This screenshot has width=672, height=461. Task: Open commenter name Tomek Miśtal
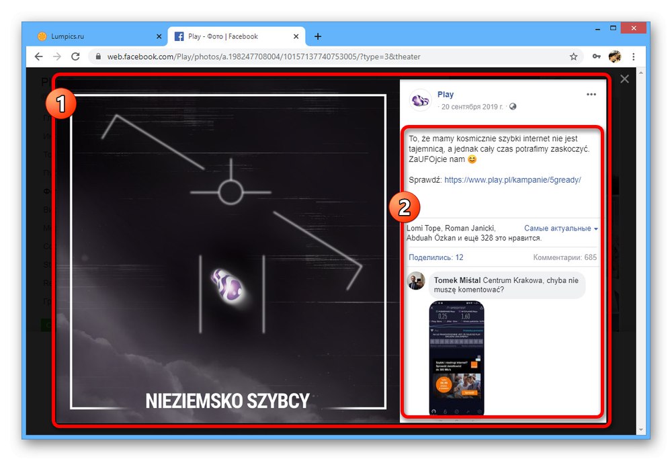[457, 280]
